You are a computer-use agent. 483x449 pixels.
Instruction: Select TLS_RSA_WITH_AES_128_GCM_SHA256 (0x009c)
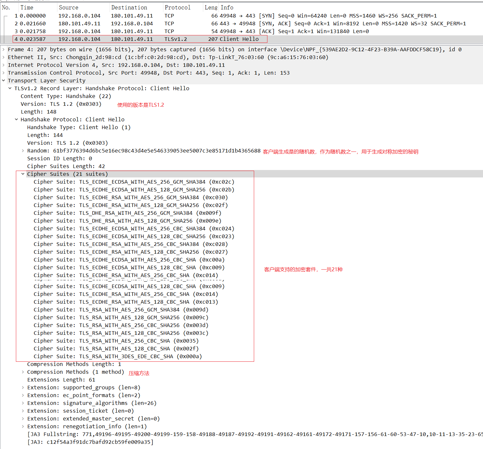point(121,318)
